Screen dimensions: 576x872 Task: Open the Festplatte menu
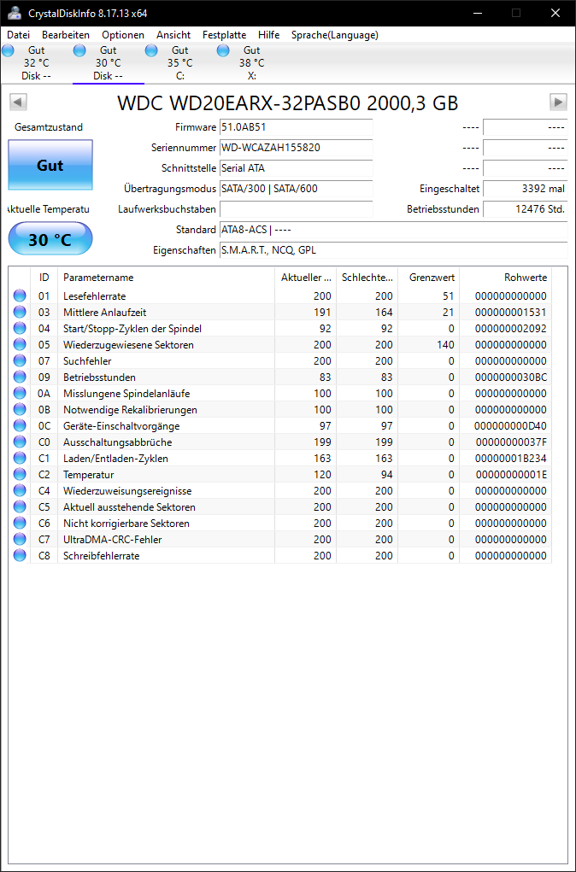click(224, 35)
